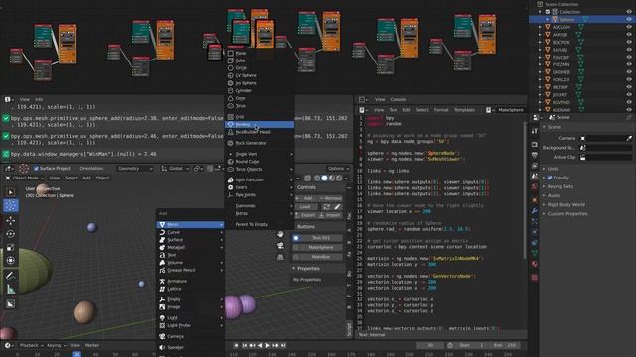The height and width of the screenshot is (357, 636).
Task: Click the camera eyedropper icon in Scene panel
Action: click(x=629, y=138)
